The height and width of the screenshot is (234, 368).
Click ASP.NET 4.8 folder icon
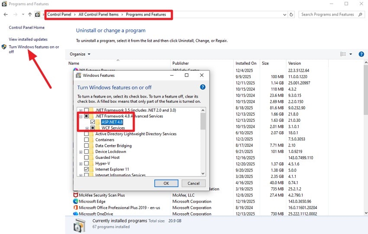point(97,122)
